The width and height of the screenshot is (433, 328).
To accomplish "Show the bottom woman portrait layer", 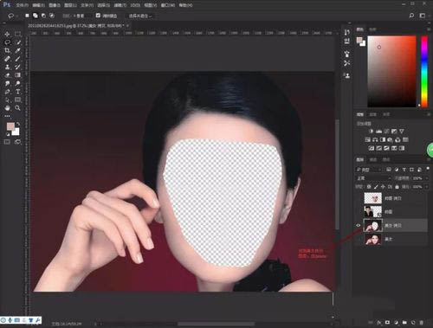I will tap(359, 239).
